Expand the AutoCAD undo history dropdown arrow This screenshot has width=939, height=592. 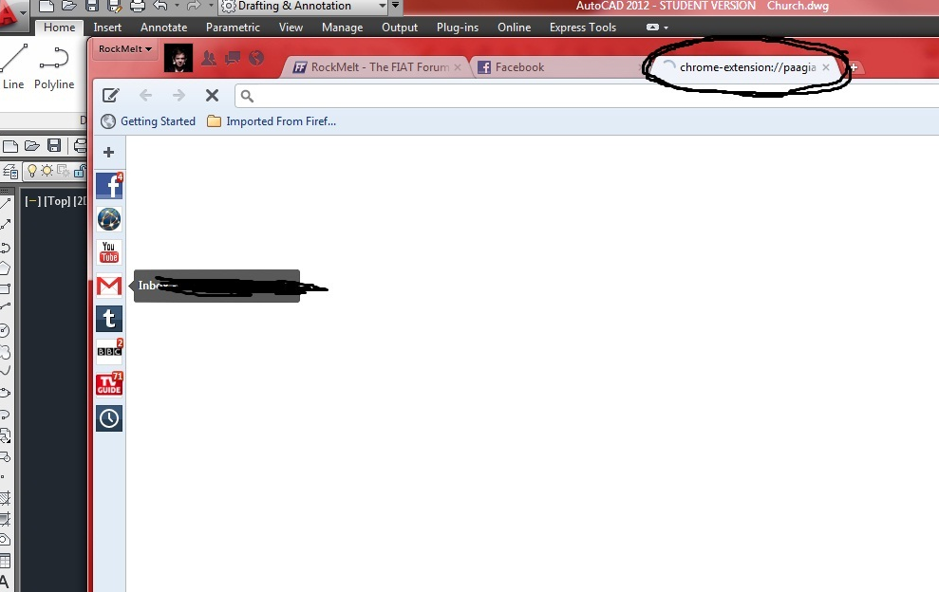pyautogui.click(x=176, y=7)
